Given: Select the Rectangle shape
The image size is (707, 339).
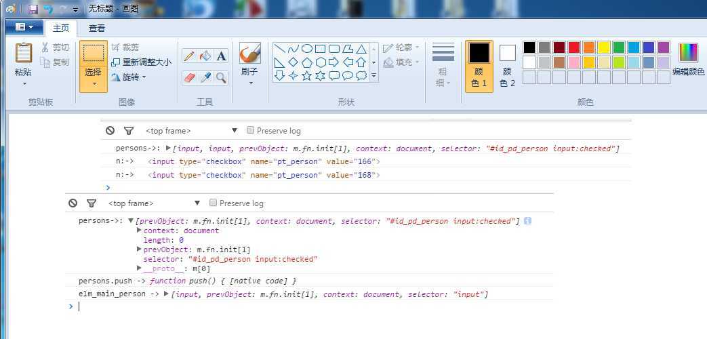Looking at the screenshot, I should click(x=320, y=49).
